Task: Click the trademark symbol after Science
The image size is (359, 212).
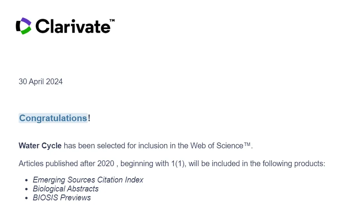Action: click(247, 145)
